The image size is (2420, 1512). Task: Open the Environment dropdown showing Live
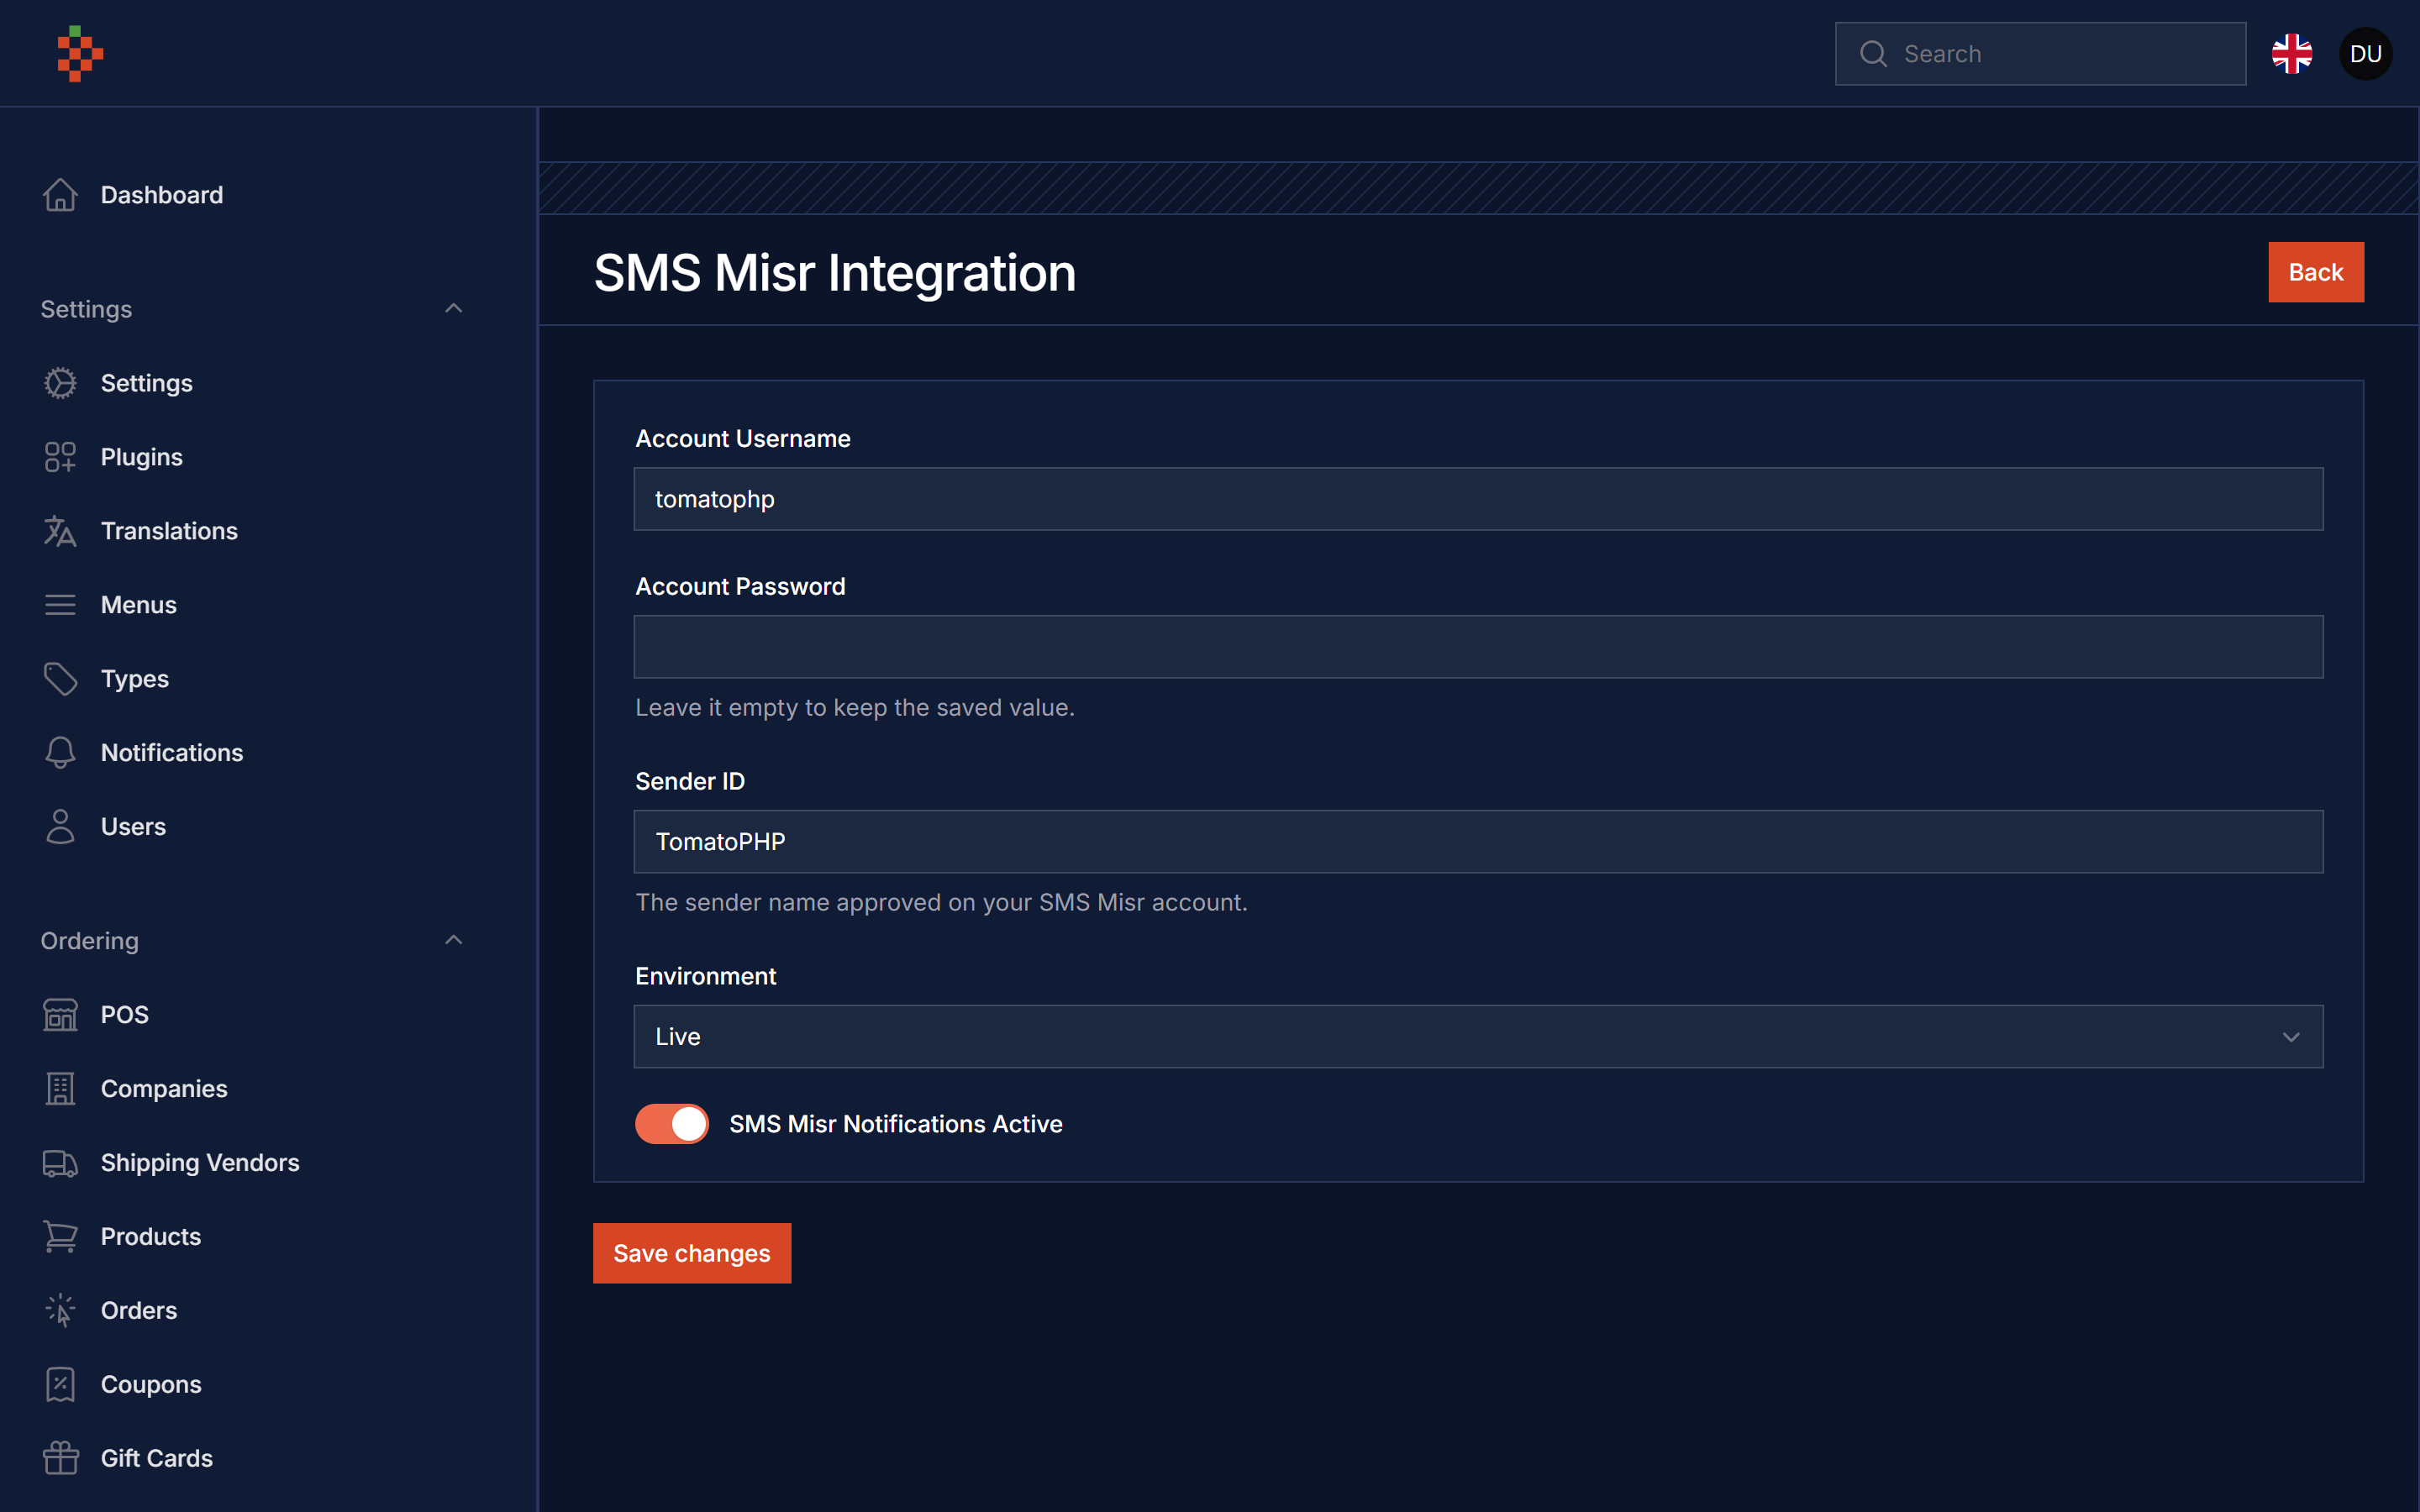click(1478, 1037)
